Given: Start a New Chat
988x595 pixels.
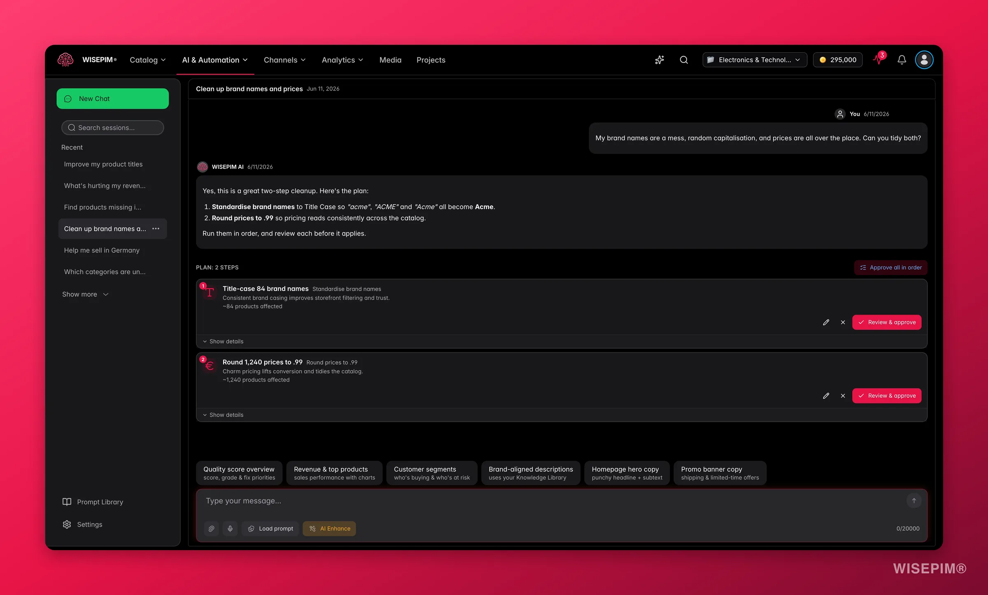Looking at the screenshot, I should pyautogui.click(x=112, y=99).
